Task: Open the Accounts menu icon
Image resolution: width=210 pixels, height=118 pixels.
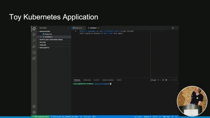Action: [34, 106]
